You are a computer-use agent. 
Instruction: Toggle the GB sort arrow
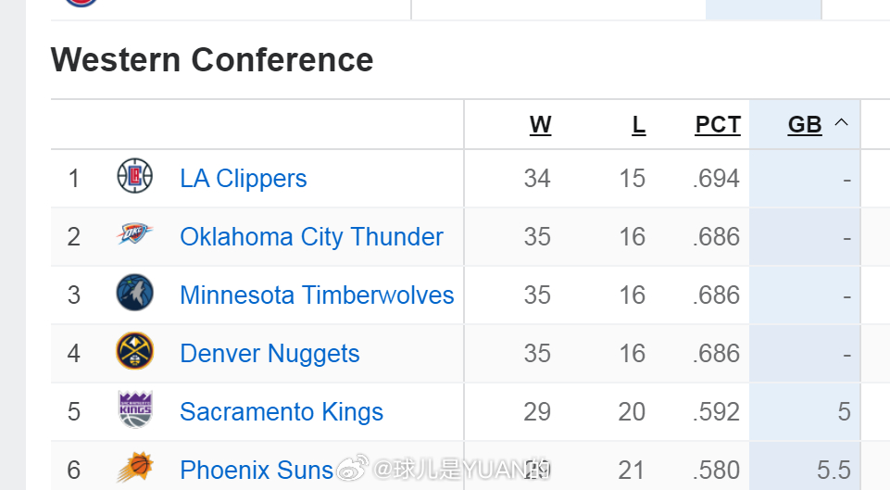click(841, 122)
